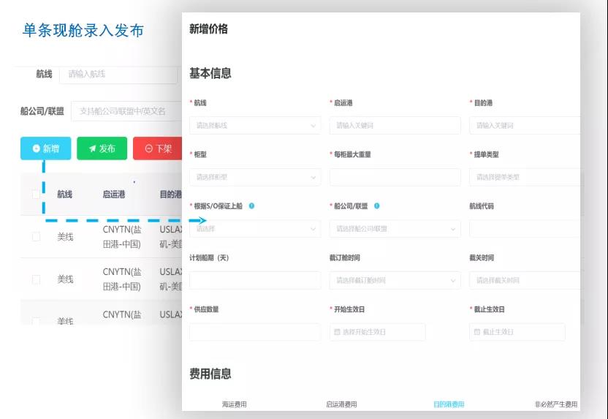The image size is (608, 419).
Task: Click the minus-circle icon on 下架 button
Action: pyautogui.click(x=148, y=148)
